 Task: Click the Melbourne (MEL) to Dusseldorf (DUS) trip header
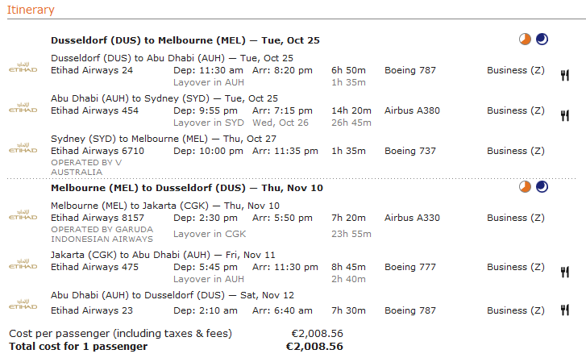pyautogui.click(x=187, y=188)
